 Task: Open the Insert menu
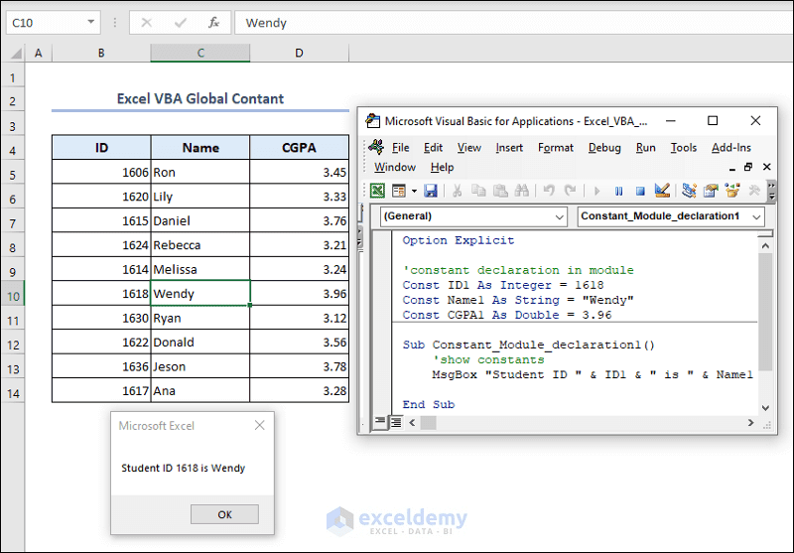tap(509, 147)
